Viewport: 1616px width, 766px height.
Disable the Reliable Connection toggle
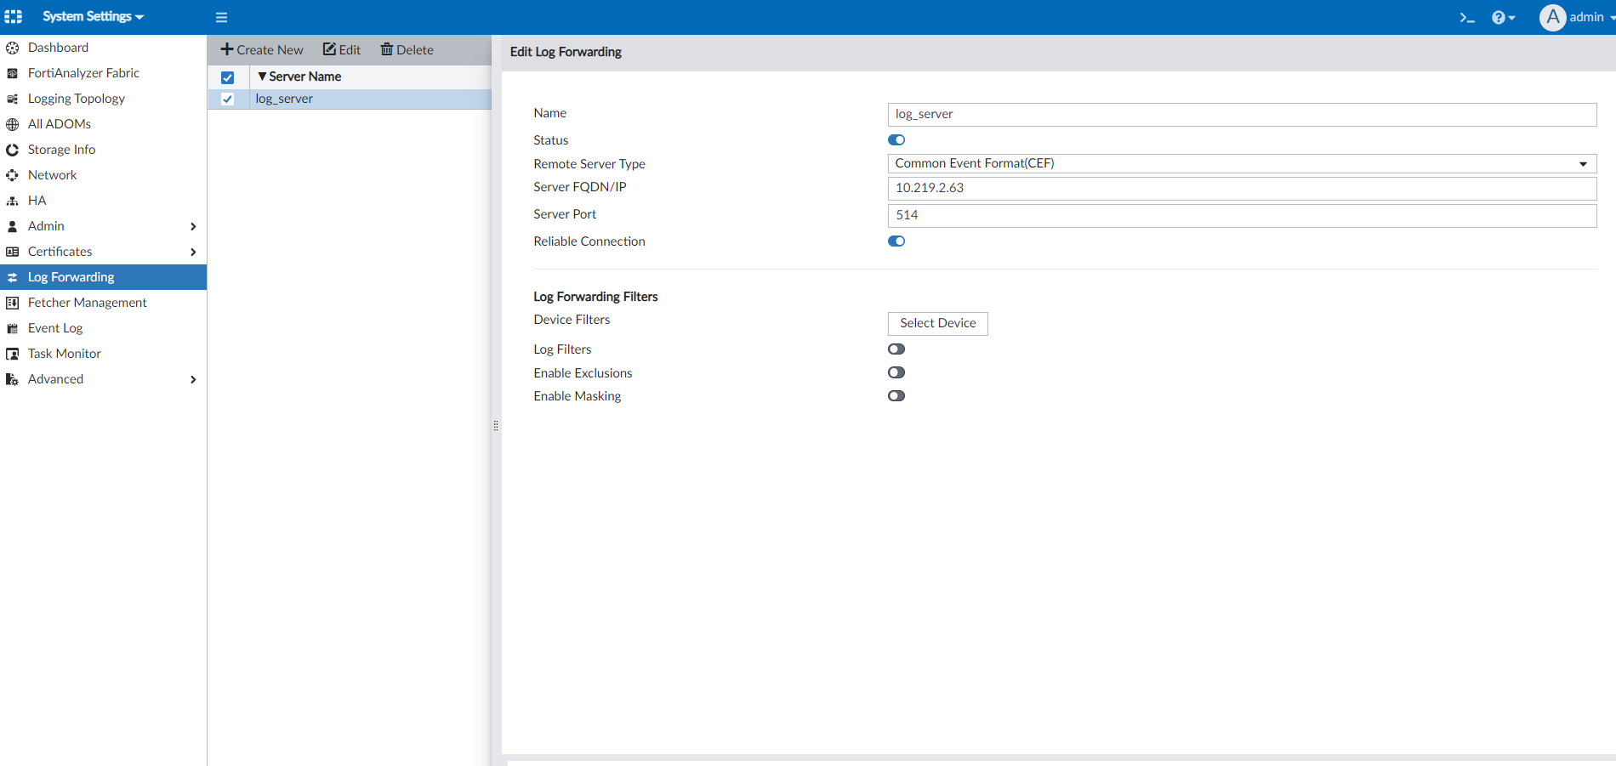pyautogui.click(x=896, y=241)
